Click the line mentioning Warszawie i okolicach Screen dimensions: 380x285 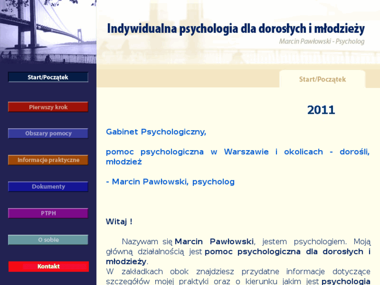coord(237,152)
